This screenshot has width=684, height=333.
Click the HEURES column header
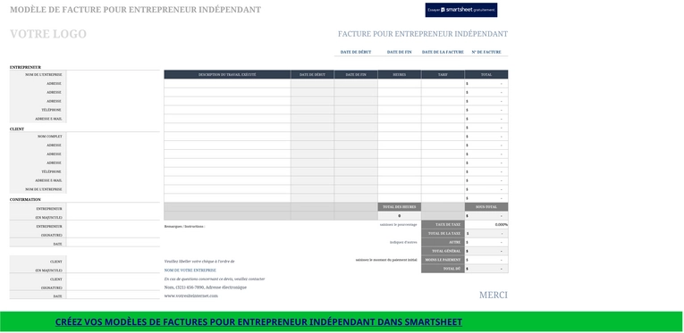pos(399,74)
